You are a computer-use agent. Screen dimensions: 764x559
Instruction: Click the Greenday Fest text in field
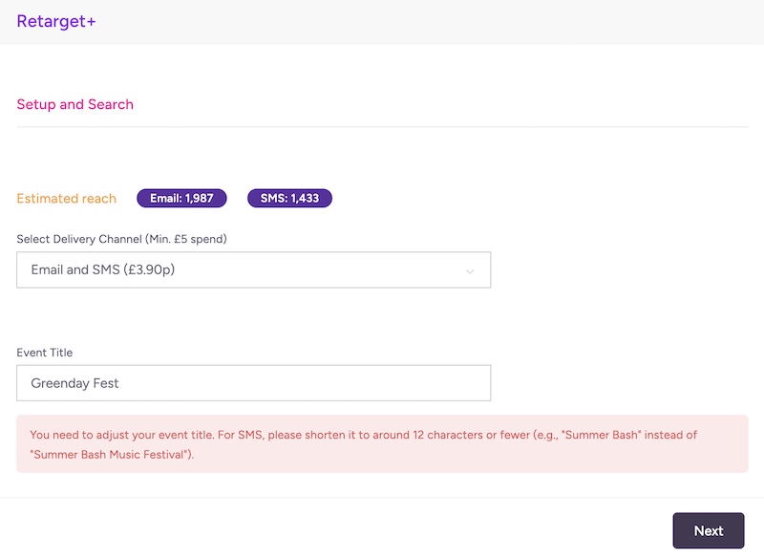[x=74, y=383]
